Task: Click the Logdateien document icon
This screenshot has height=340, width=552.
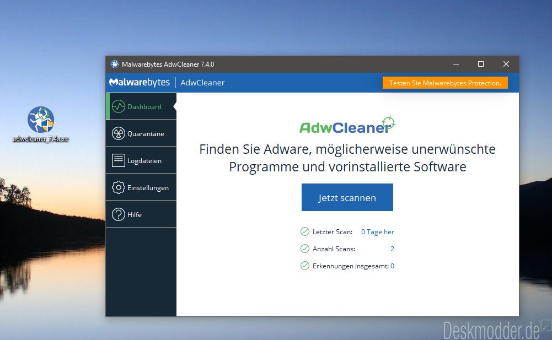Action: [x=118, y=160]
